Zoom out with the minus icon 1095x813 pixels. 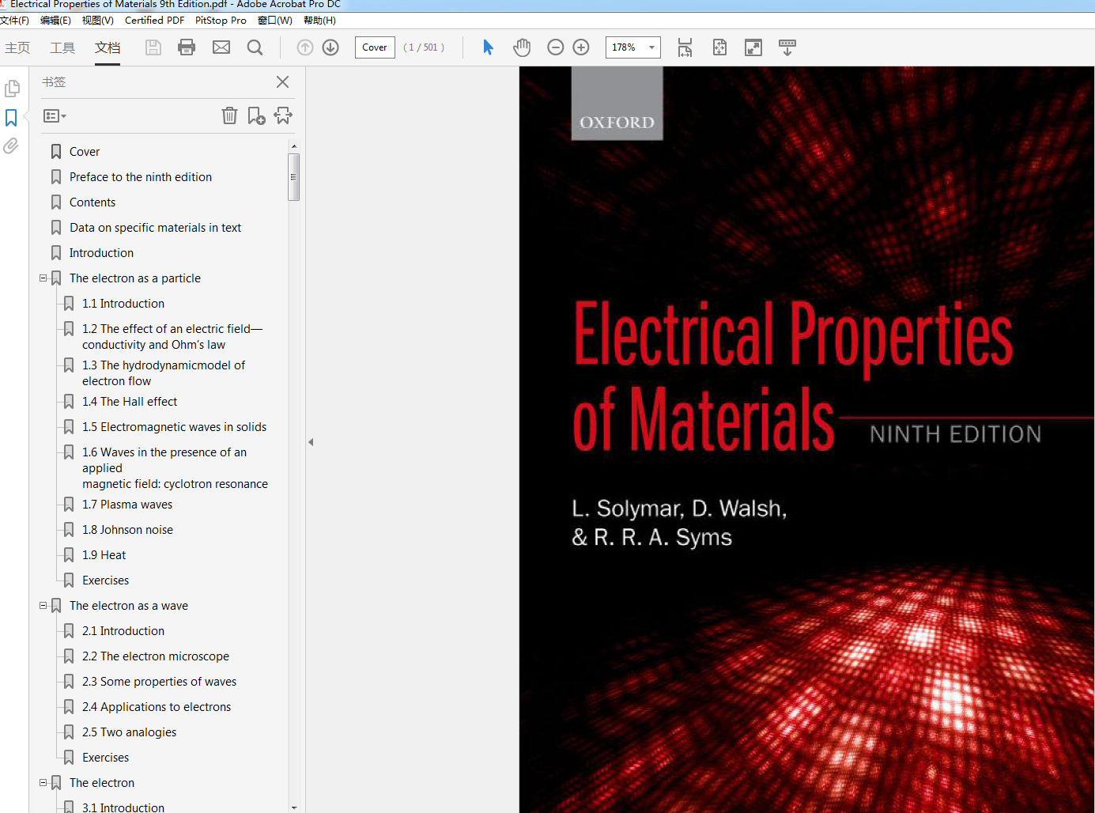point(556,47)
